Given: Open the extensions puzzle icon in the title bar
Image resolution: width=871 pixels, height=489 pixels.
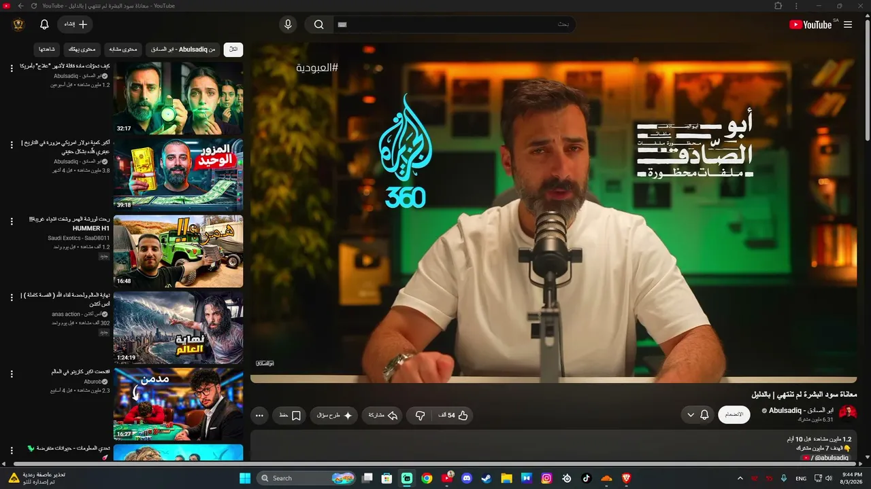Looking at the screenshot, I should (778, 5).
